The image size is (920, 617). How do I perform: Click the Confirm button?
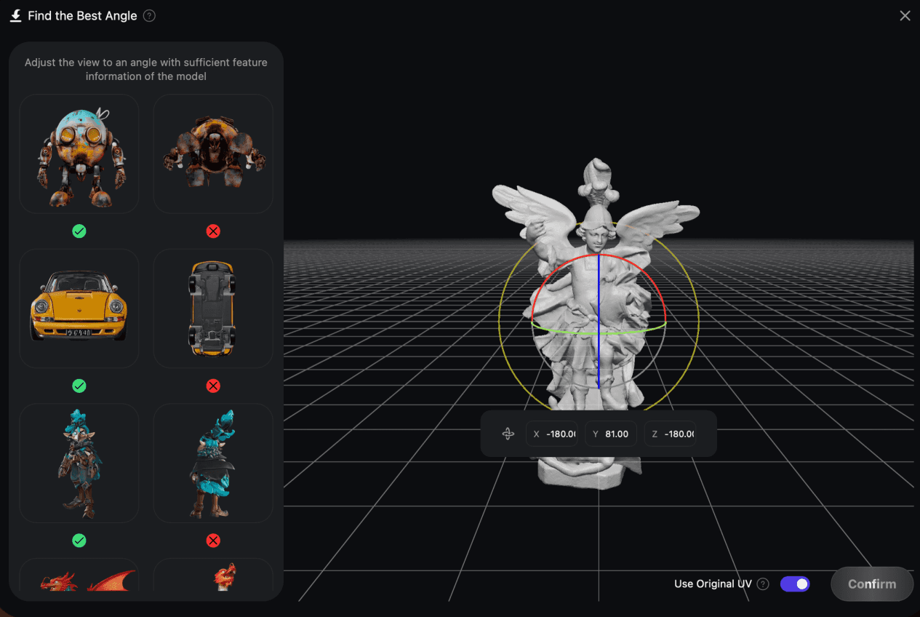(x=872, y=584)
